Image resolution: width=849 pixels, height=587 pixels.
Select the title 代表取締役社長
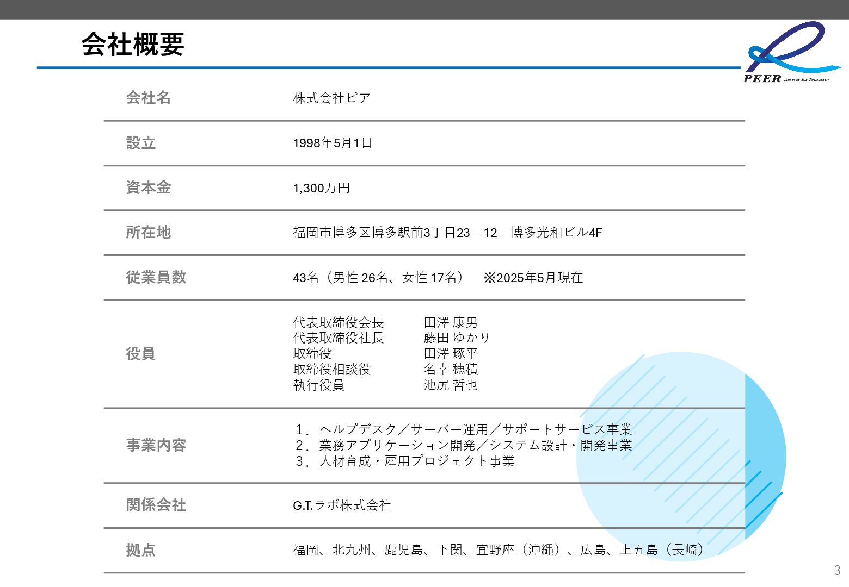point(339,338)
